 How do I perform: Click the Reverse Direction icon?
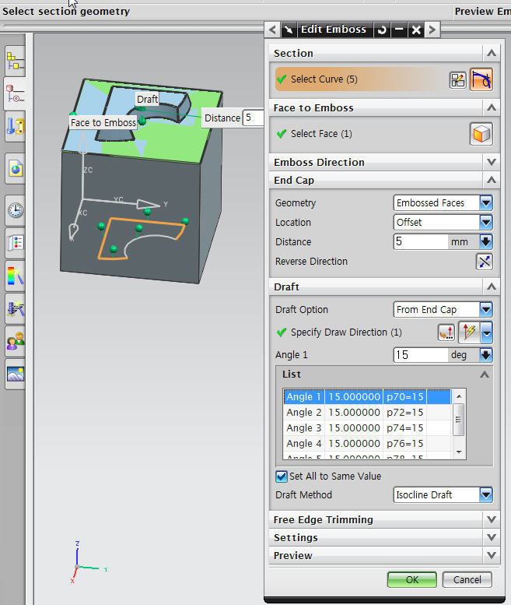click(x=484, y=262)
